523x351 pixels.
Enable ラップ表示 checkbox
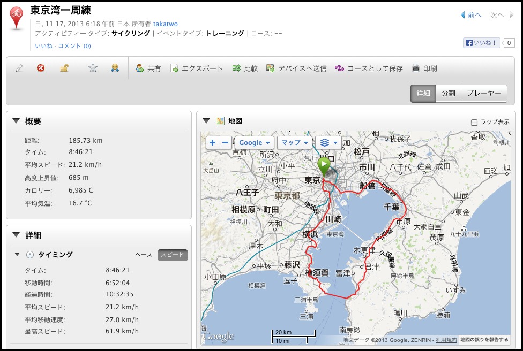tap(474, 123)
